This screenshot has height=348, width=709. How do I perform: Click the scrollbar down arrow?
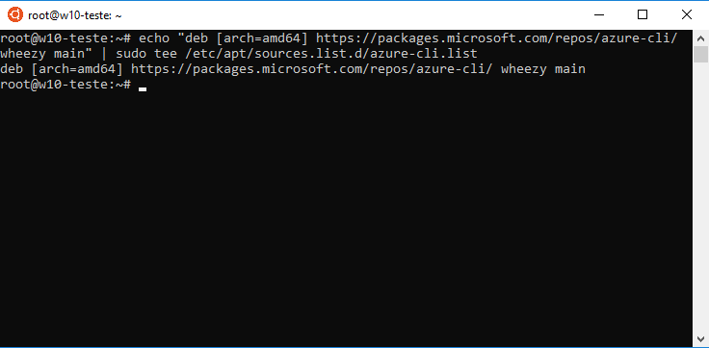pyautogui.click(x=700, y=339)
